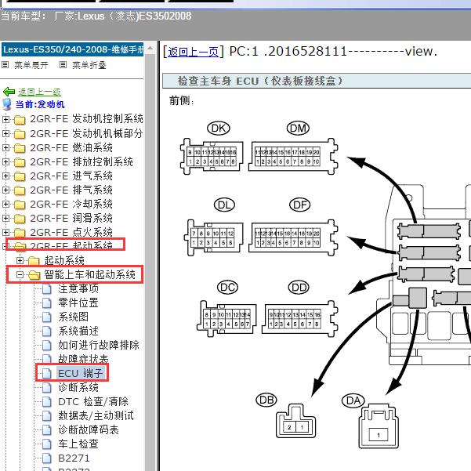Click folder icon for 2GR-FE 燃油系统

20,148
